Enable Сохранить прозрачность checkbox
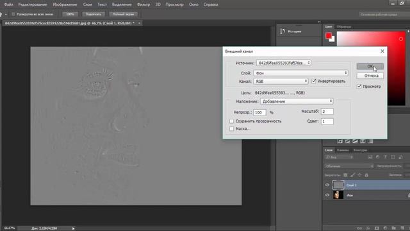The height and width of the screenshot is (231, 410). (231, 121)
